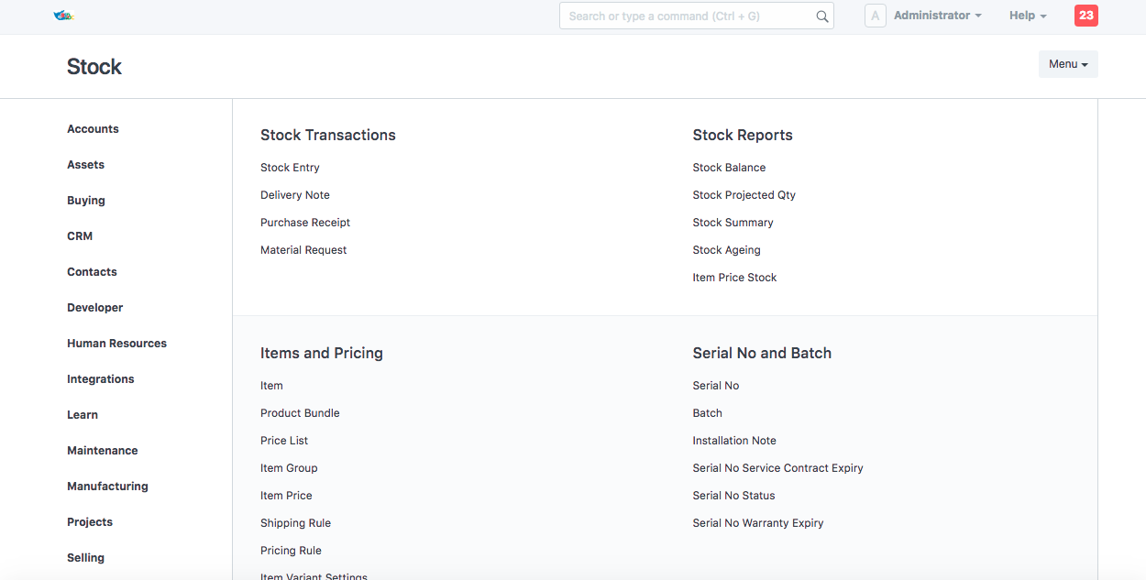
Task: Open Integrations in the sidebar
Action: point(100,379)
